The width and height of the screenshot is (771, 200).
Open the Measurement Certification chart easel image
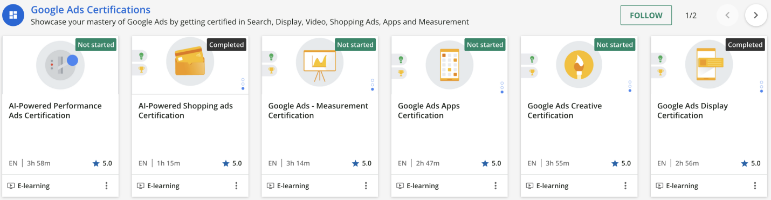point(320,61)
